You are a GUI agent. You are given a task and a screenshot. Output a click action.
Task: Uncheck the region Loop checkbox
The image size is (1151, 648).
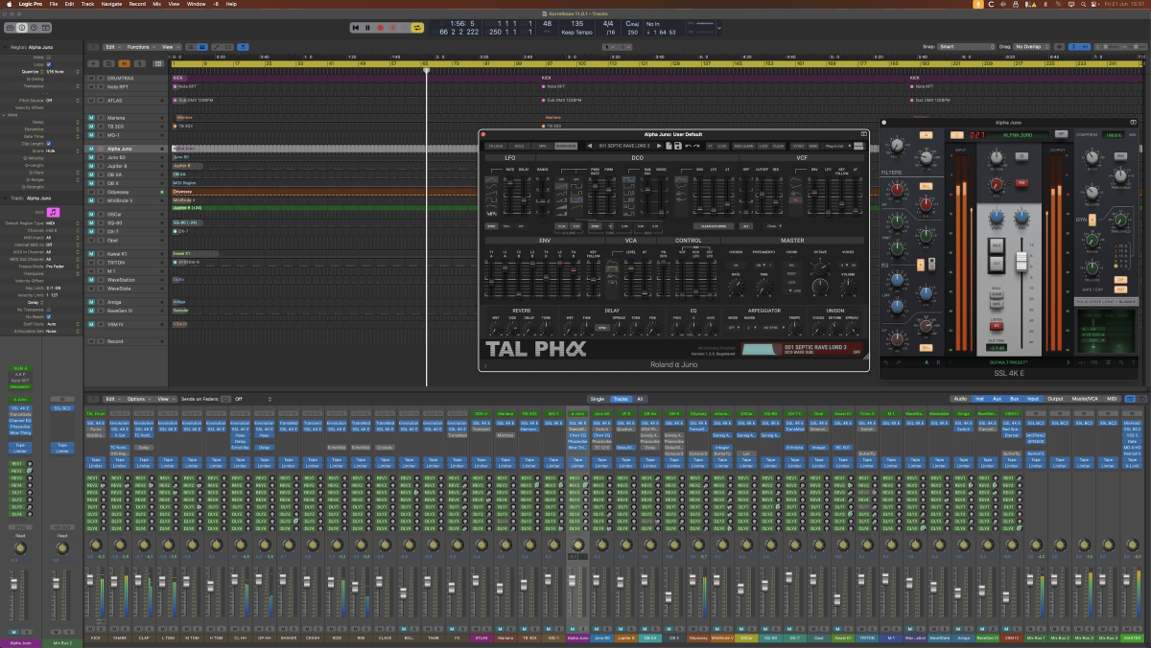pos(49,64)
